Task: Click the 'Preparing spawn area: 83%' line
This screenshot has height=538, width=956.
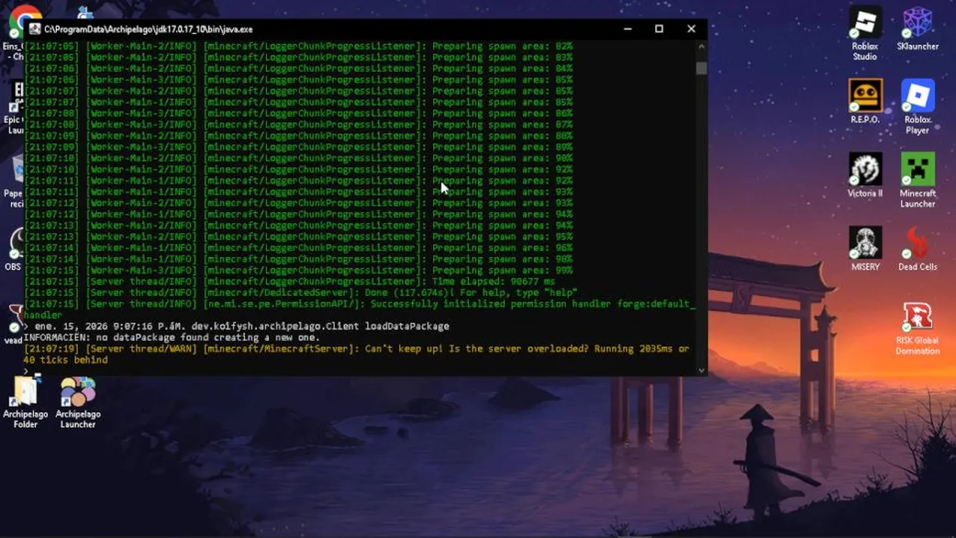Action: point(299,58)
